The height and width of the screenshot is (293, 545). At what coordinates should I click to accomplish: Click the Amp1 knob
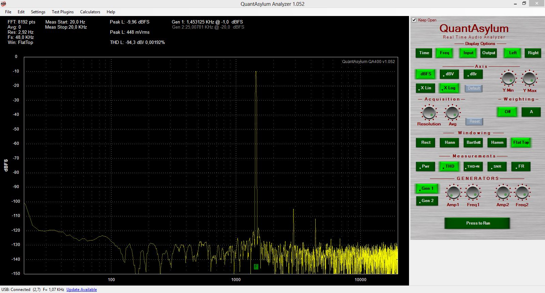click(x=453, y=192)
